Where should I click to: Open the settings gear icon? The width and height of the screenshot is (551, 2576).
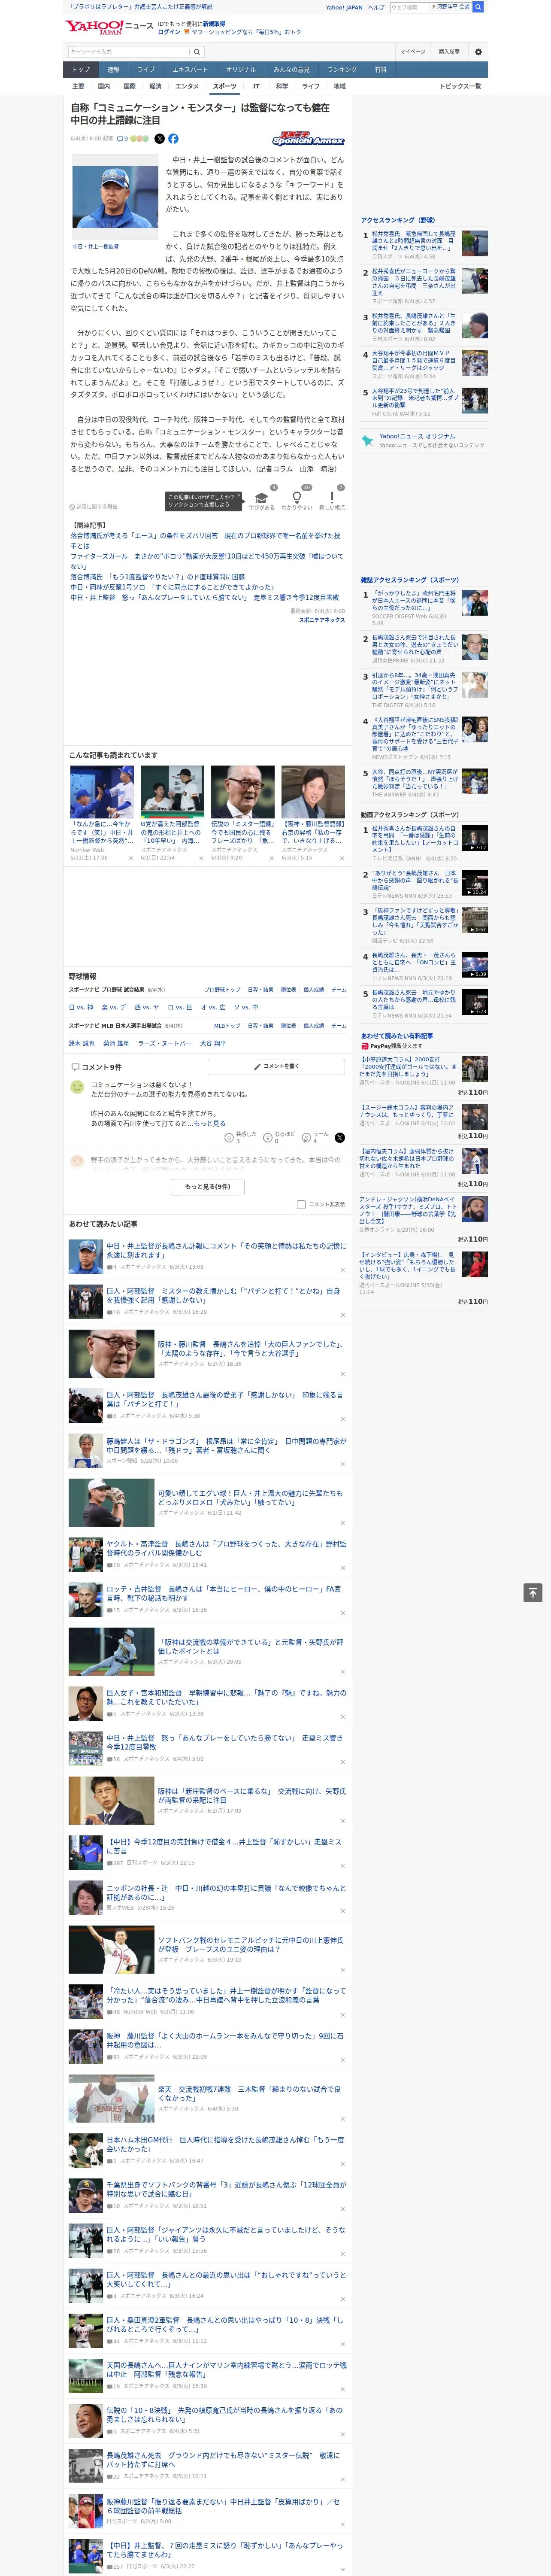pyautogui.click(x=478, y=52)
